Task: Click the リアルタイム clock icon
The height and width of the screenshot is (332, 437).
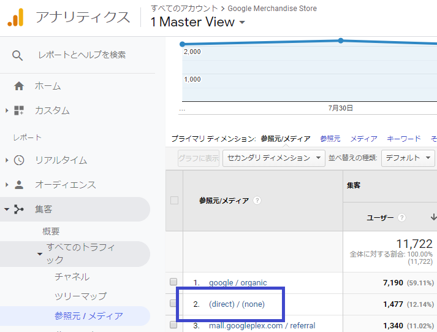Action: point(19,160)
